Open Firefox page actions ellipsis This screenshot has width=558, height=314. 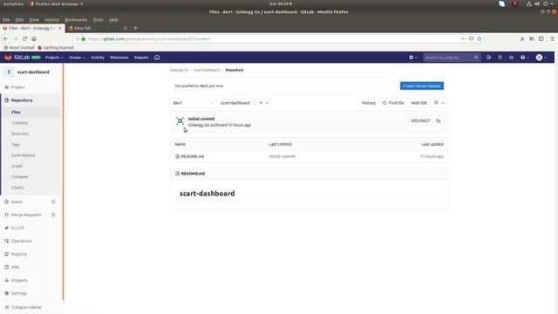(463, 38)
